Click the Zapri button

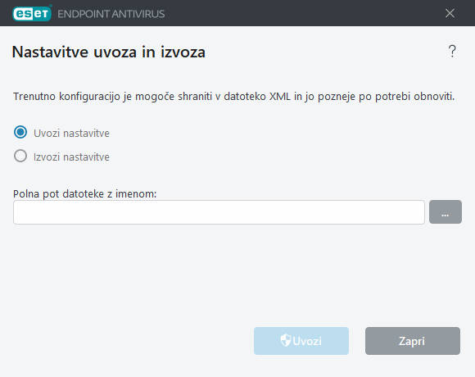tap(413, 341)
